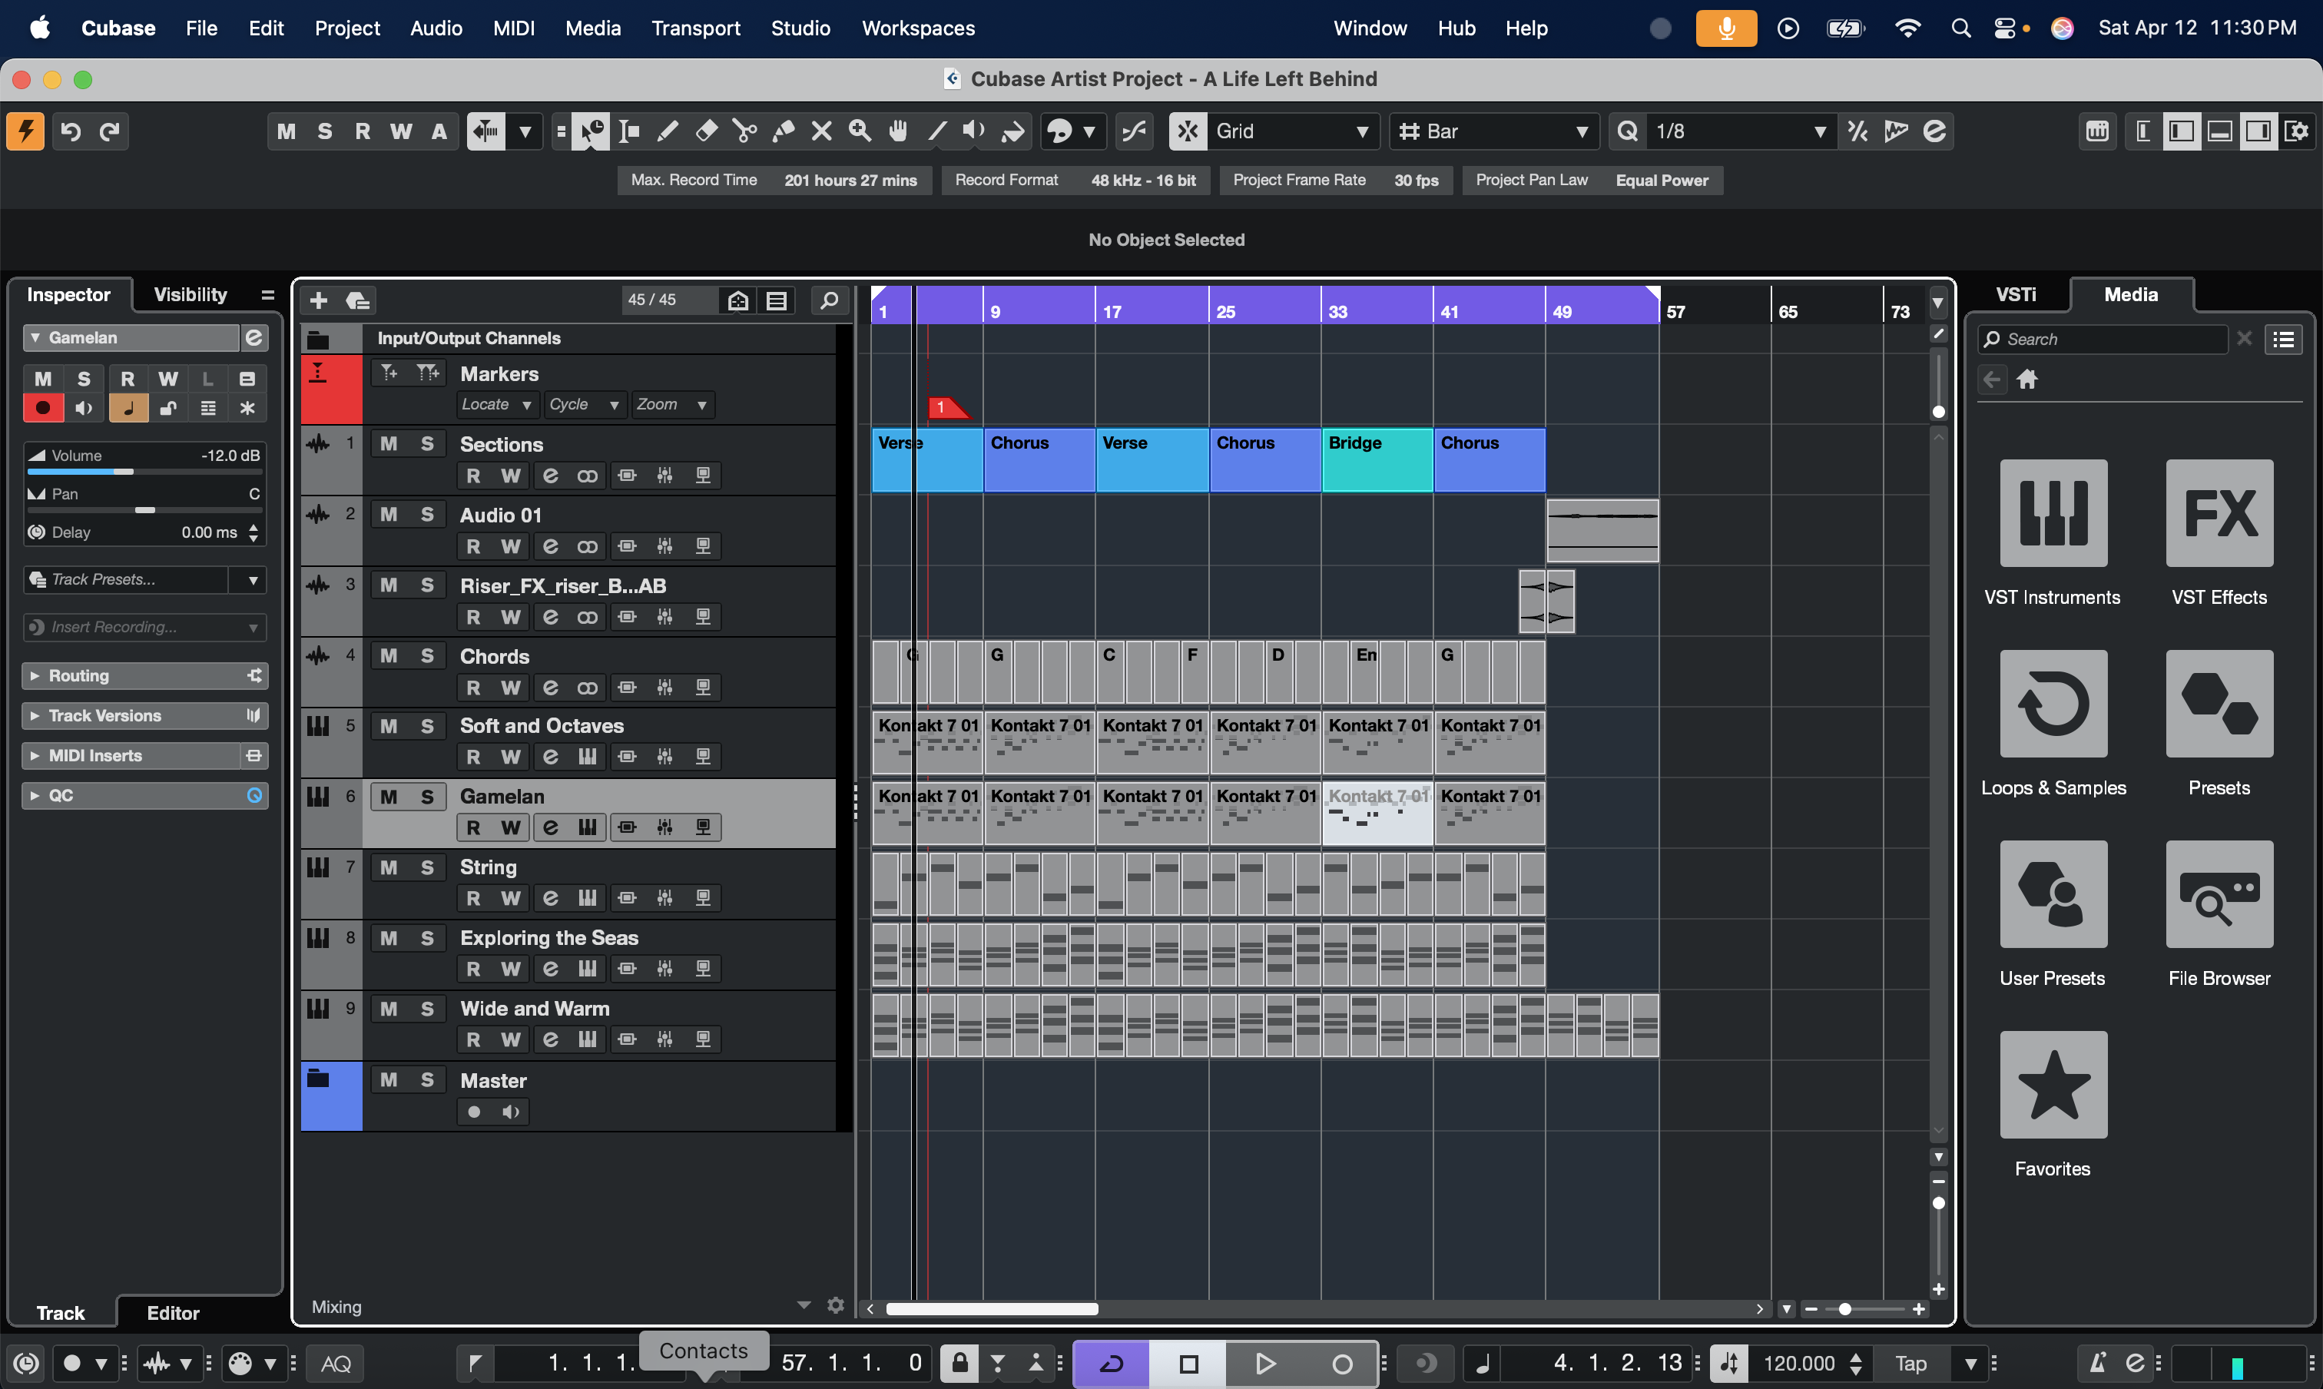
Task: Expand the Routing inspector section
Action: (144, 676)
